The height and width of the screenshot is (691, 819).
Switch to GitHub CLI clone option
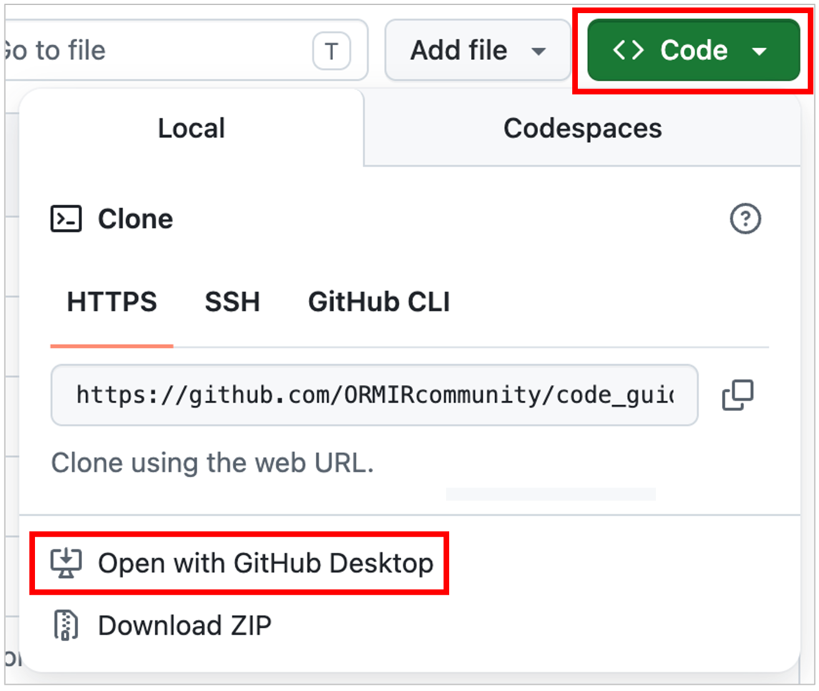tap(379, 302)
